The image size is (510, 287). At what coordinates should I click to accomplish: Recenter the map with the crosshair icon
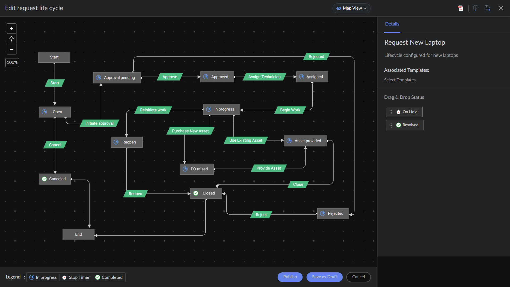(x=11, y=39)
